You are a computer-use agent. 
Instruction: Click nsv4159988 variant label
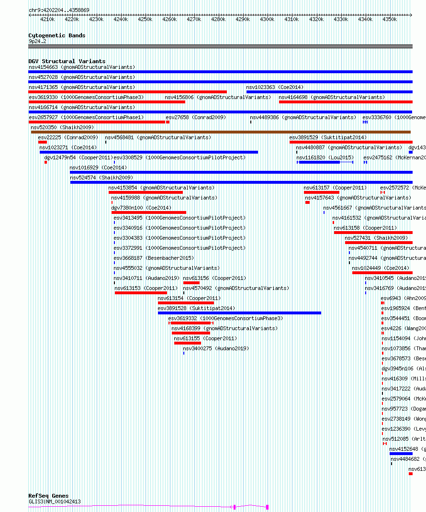164,198
